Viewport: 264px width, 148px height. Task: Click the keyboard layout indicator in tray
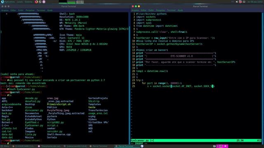(x=233, y=2)
